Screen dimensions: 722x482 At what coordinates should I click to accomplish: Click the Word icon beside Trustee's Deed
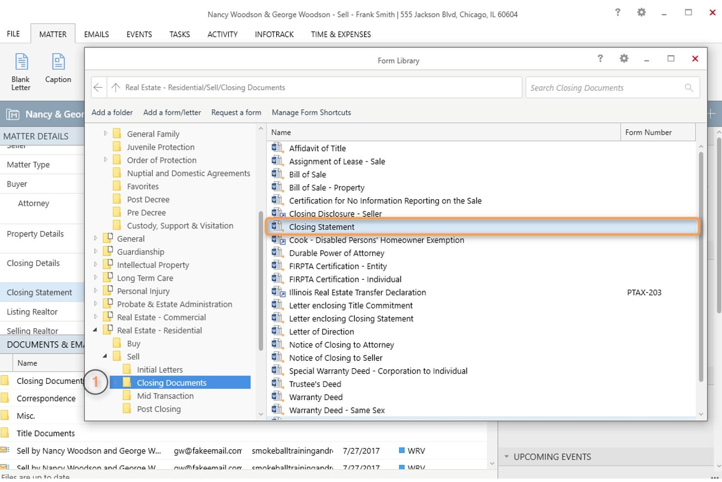click(x=277, y=383)
